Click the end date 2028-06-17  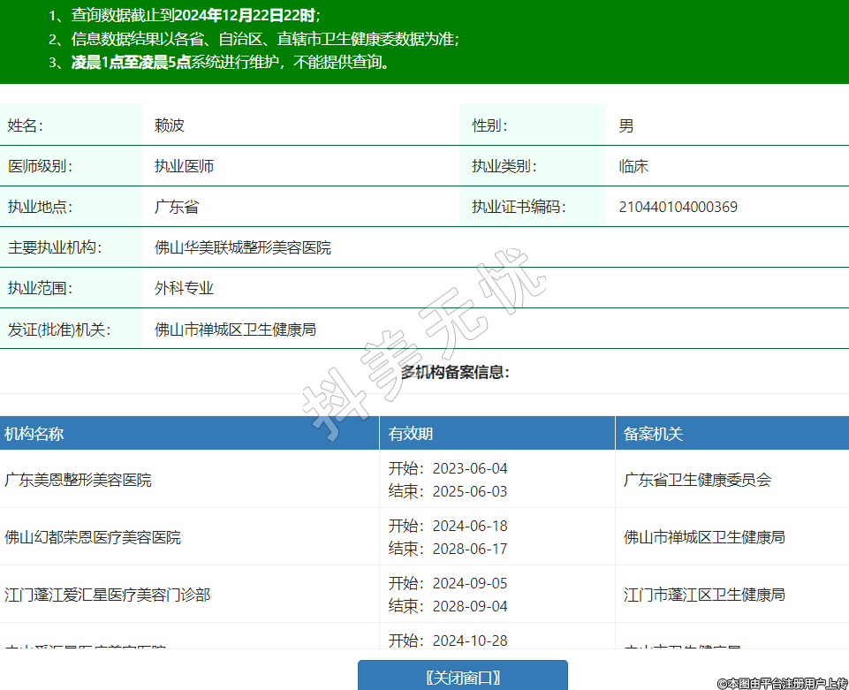click(x=469, y=549)
